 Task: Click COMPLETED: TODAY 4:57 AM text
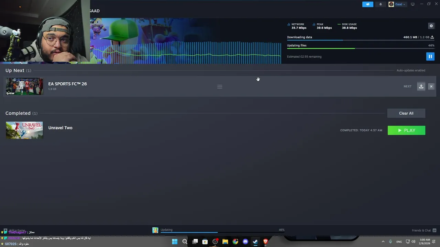point(361,130)
